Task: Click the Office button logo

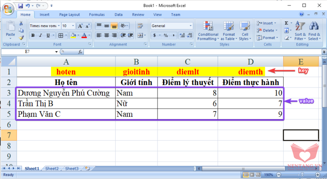Action: [7, 9]
